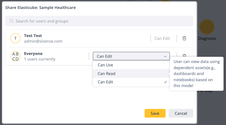Click the yellow Diagnosis node circle
The image size is (226, 125).
point(207,27)
